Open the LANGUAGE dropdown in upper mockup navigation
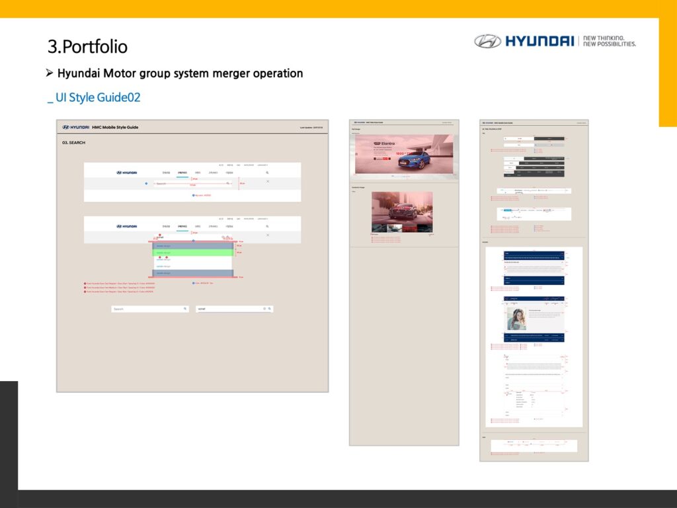Image resolution: width=677 pixels, height=508 pixels. pyautogui.click(x=262, y=164)
